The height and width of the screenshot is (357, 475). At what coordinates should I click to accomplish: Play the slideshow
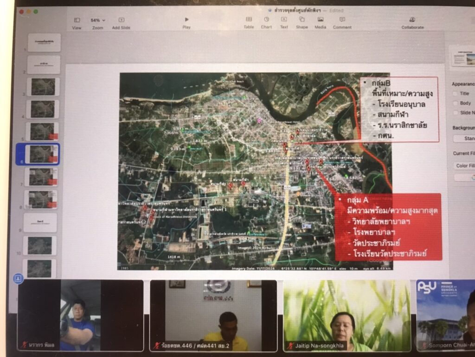point(186,23)
